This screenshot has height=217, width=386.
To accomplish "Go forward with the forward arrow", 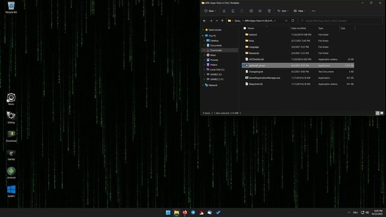I will point(211,21).
